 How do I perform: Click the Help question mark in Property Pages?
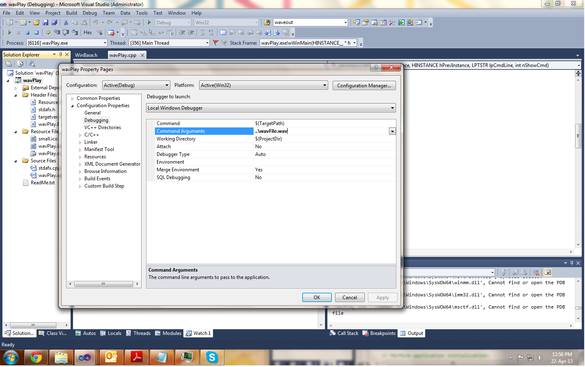[x=376, y=67]
